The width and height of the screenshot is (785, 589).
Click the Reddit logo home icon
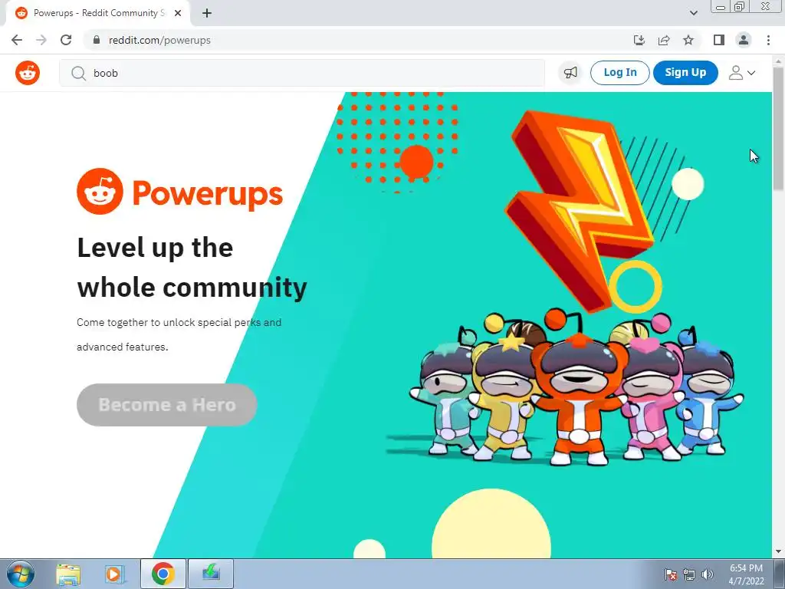click(x=28, y=73)
